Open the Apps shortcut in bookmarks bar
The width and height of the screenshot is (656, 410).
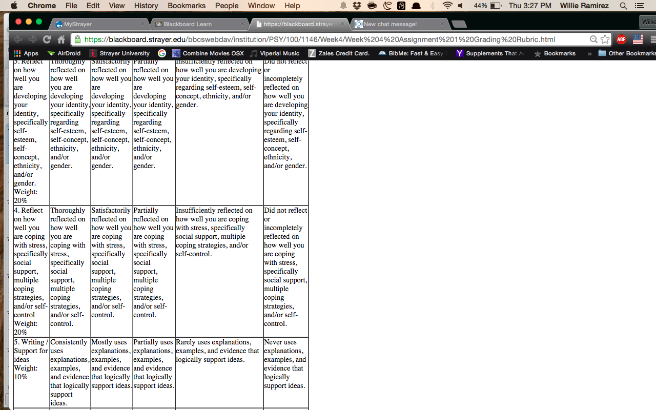pyautogui.click(x=26, y=53)
